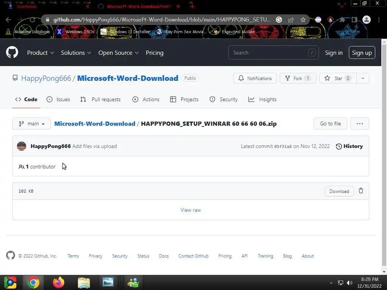This screenshot has width=387, height=290.
Task: Click the HappyPong666 avatar in commit row
Action: pyautogui.click(x=22, y=146)
